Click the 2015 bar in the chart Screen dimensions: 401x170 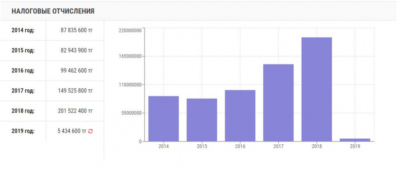pyautogui.click(x=202, y=120)
